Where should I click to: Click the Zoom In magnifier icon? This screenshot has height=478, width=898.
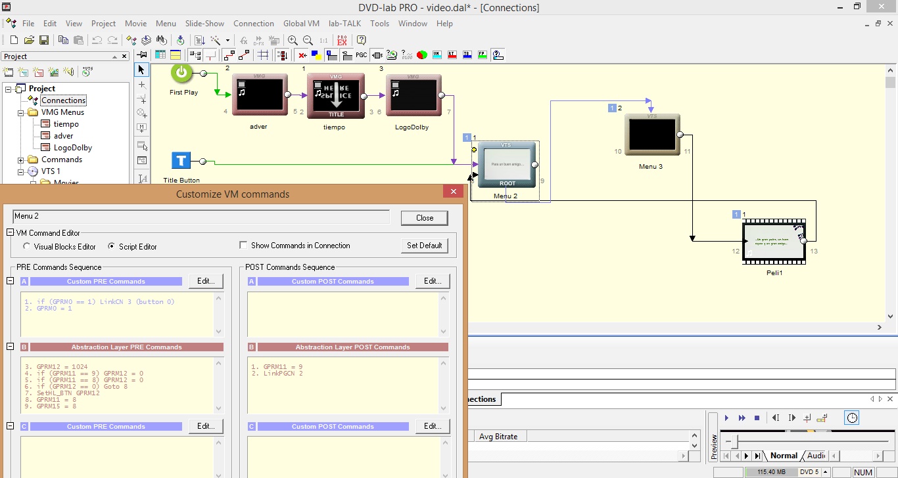(293, 40)
